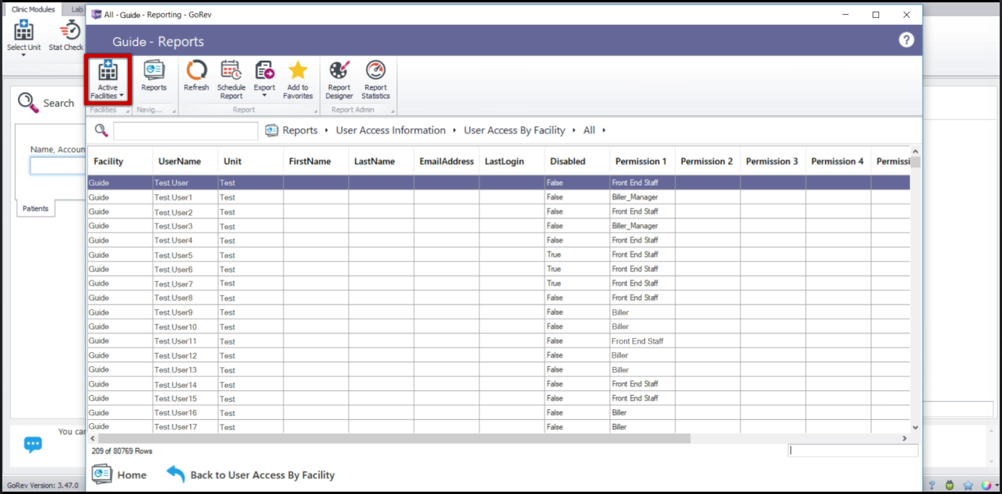The height and width of the screenshot is (494, 1002).
Task: Refresh the report data
Action: click(196, 76)
